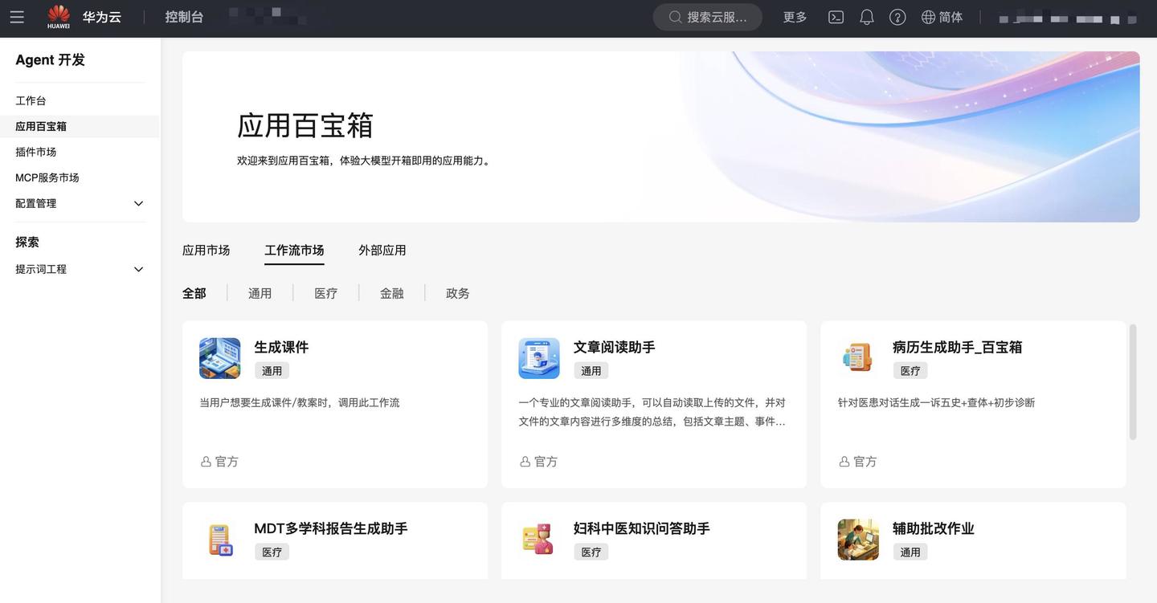Open the MDT多学科报告生成助手 card title

point(331,528)
